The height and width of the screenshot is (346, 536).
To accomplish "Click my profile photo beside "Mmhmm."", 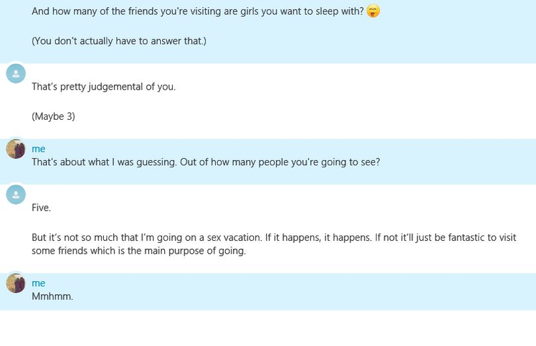I will pyautogui.click(x=15, y=283).
